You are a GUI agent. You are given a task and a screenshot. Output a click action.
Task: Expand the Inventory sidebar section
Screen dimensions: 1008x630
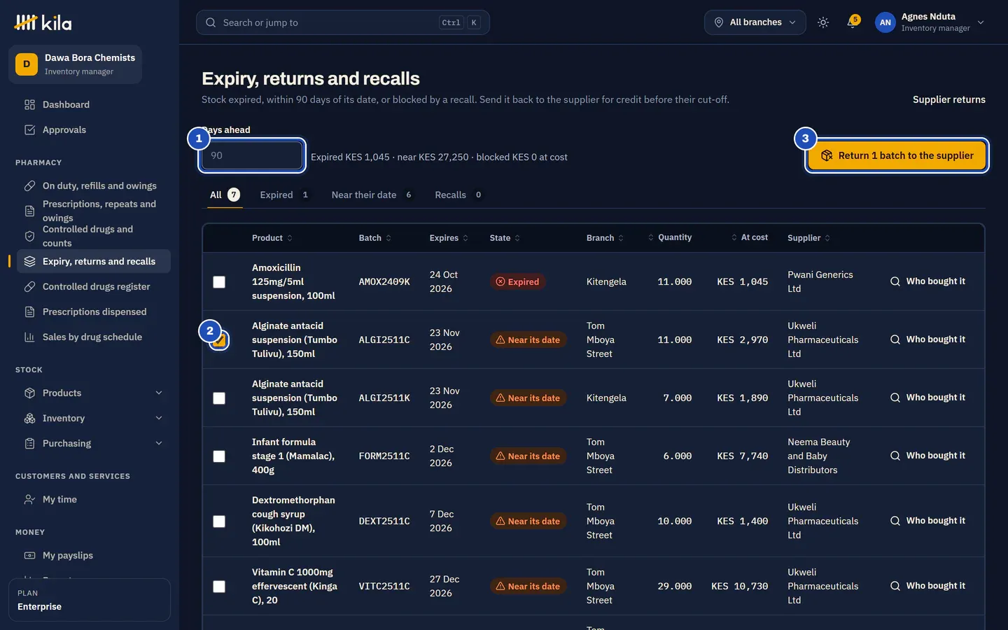point(94,418)
